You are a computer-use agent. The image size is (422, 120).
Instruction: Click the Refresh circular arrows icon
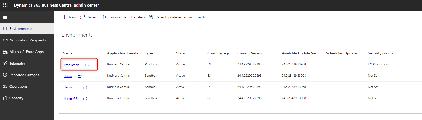click(x=82, y=17)
